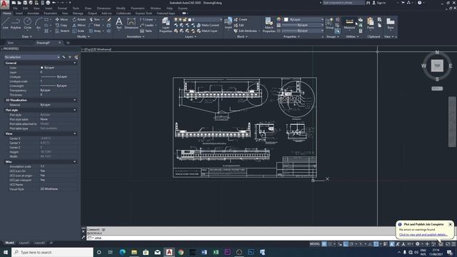Image resolution: width=457 pixels, height=257 pixels.
Task: Toggle annotation visibility in status bar
Action: coord(392,244)
